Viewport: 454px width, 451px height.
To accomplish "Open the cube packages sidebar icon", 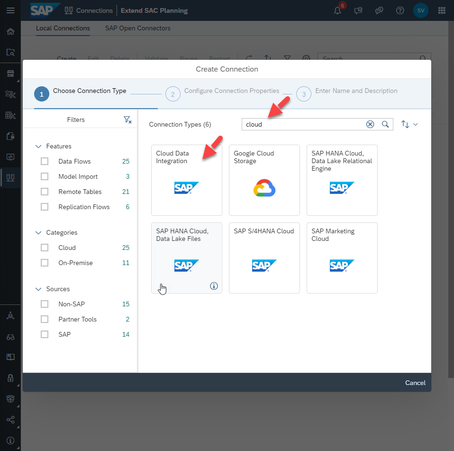I will (x=10, y=398).
